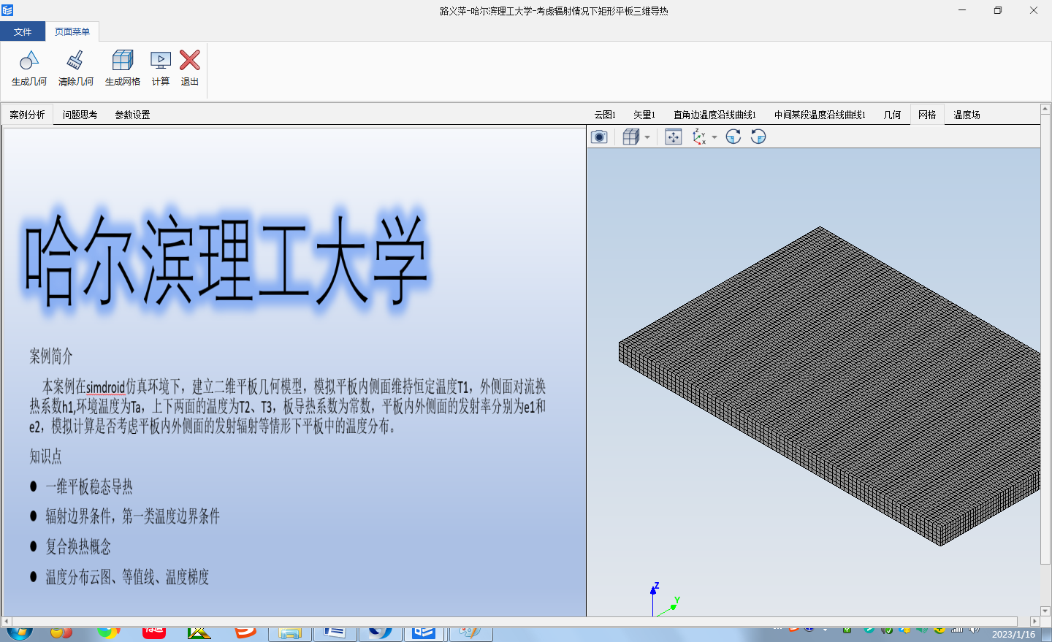1052x642 pixels.
Task: Click the taskbar date 2023/1/16
Action: pyautogui.click(x=1013, y=635)
